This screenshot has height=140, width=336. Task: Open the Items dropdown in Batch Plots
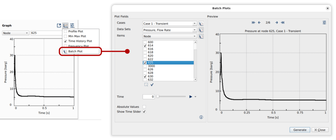170,36
